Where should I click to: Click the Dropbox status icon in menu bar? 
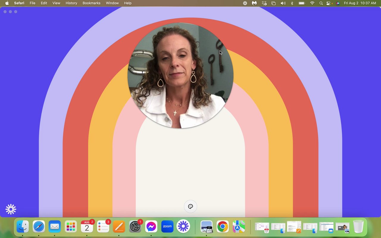coord(264,3)
